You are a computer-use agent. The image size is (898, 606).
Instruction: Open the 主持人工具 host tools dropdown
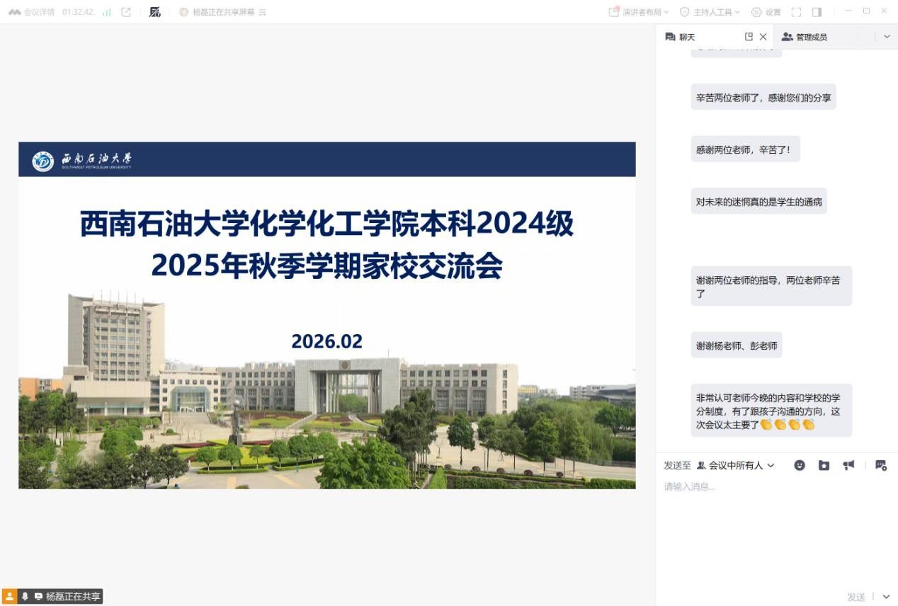coord(710,12)
